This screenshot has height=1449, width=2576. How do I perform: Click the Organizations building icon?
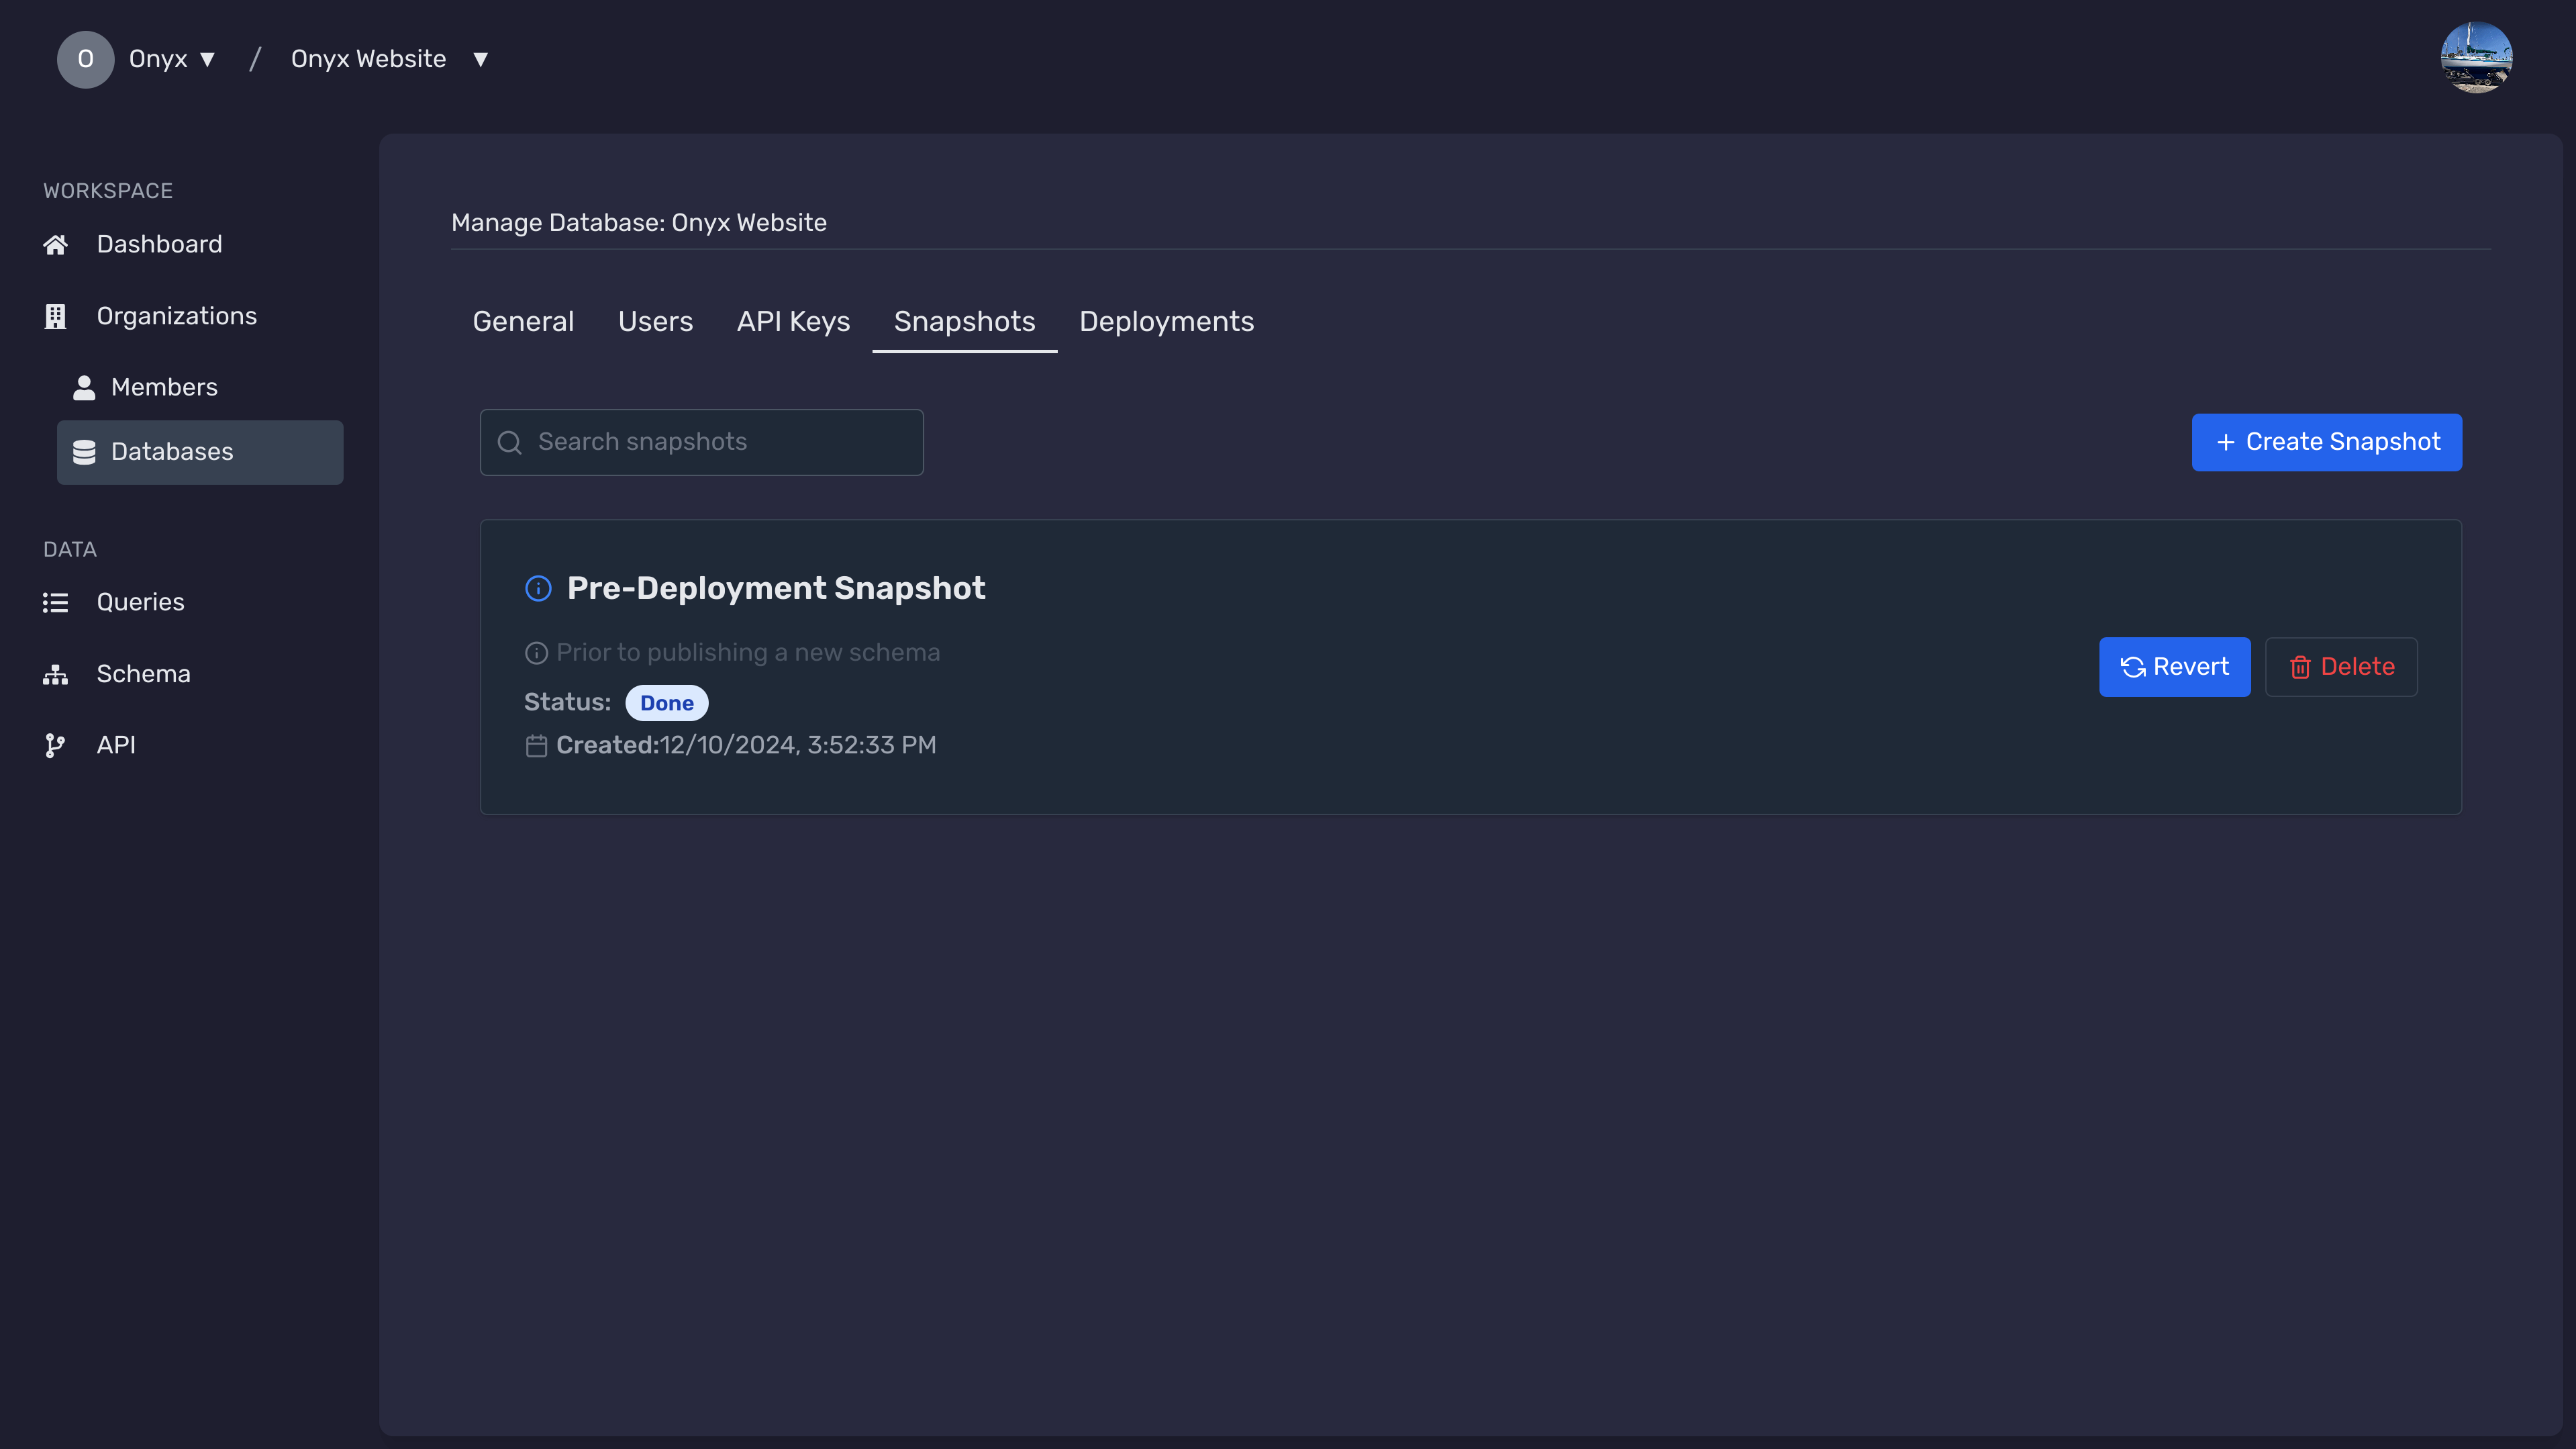tap(55, 316)
